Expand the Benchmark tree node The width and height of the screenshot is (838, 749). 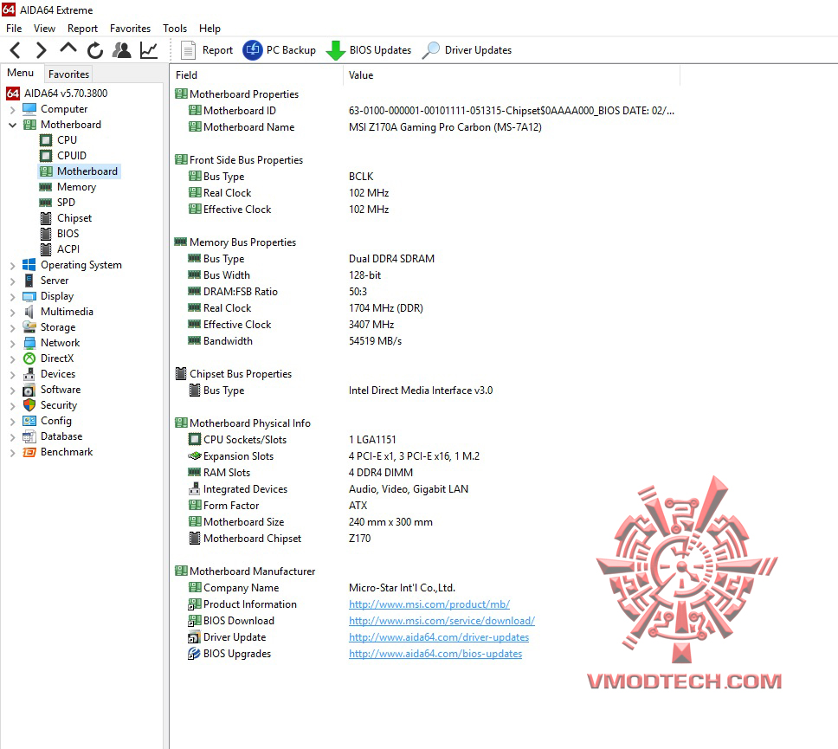pos(13,453)
